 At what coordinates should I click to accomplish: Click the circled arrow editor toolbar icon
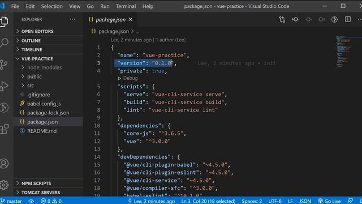tap(334, 19)
